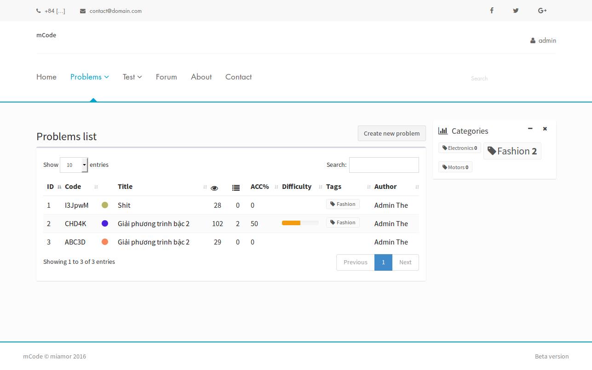This screenshot has height=370, width=592.
Task: Open the Forum menu item
Action: coord(167,77)
